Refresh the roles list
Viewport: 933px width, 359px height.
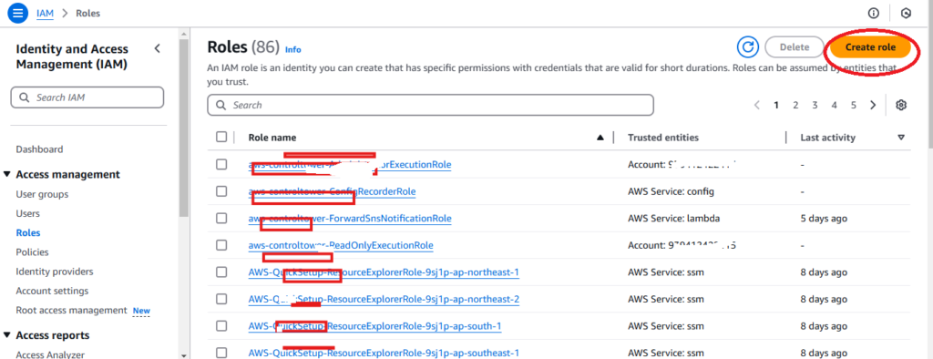(748, 47)
